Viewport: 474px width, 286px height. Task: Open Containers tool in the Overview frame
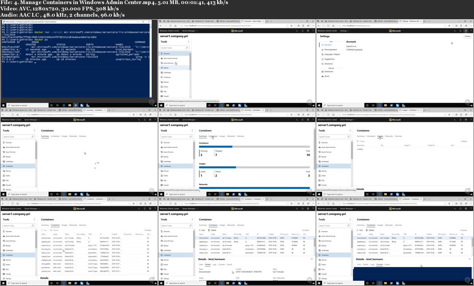point(175,77)
